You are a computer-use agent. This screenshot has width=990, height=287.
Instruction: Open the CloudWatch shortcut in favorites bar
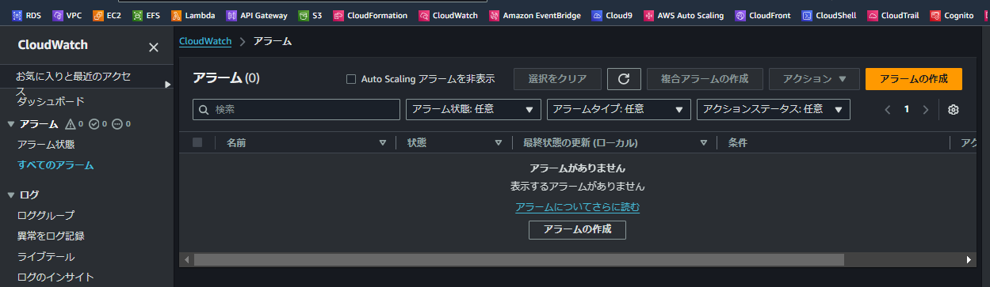(x=449, y=15)
